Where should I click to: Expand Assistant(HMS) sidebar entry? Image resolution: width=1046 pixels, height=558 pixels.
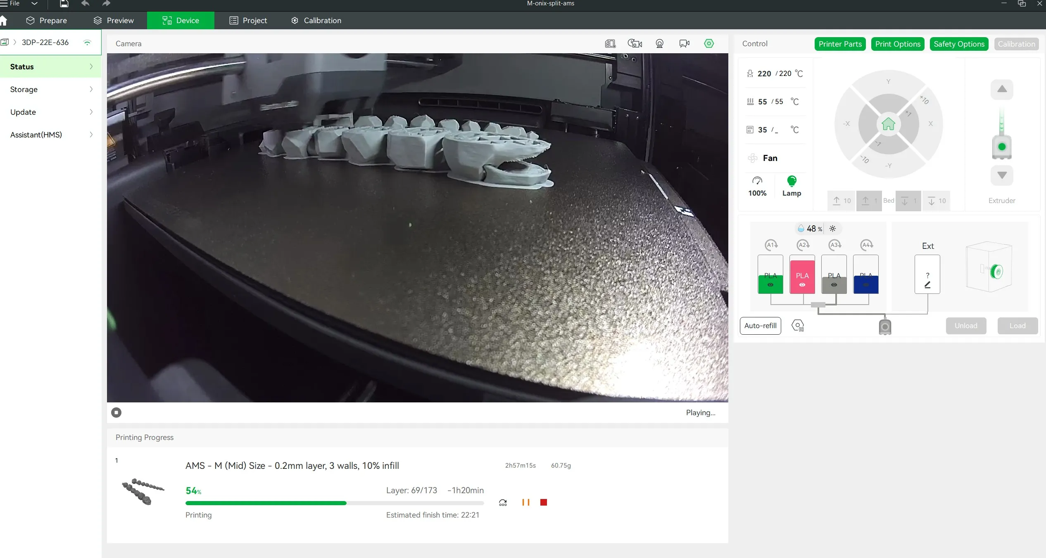[50, 135]
